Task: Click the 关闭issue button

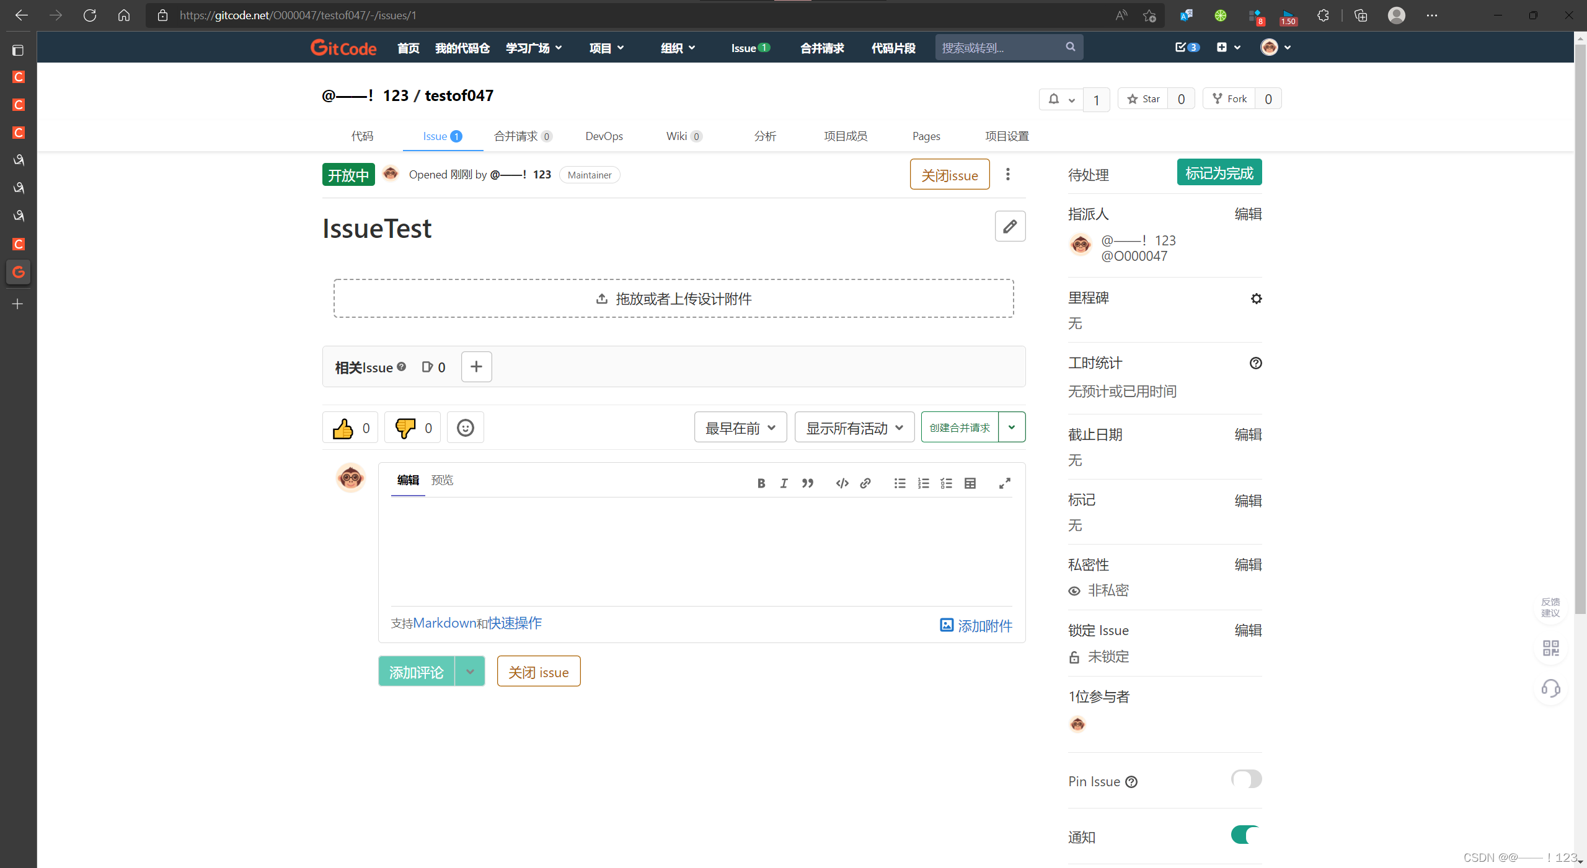Action: pyautogui.click(x=949, y=174)
